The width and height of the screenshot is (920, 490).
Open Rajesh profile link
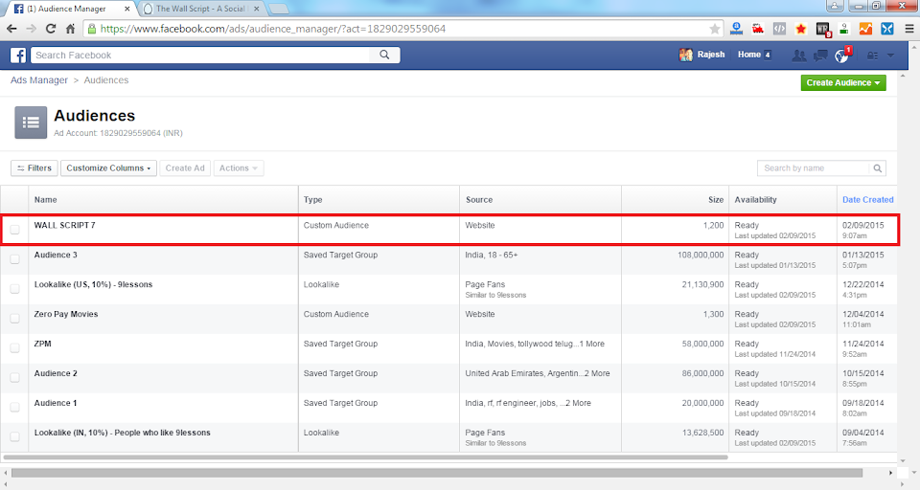coord(710,55)
